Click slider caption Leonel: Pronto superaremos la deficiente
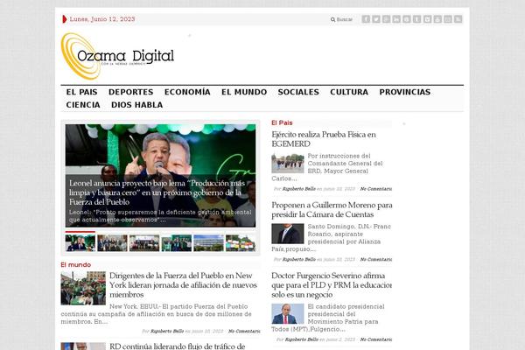 [x=160, y=216]
